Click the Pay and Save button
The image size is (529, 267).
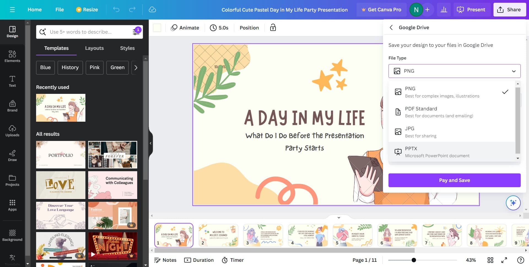click(x=454, y=180)
